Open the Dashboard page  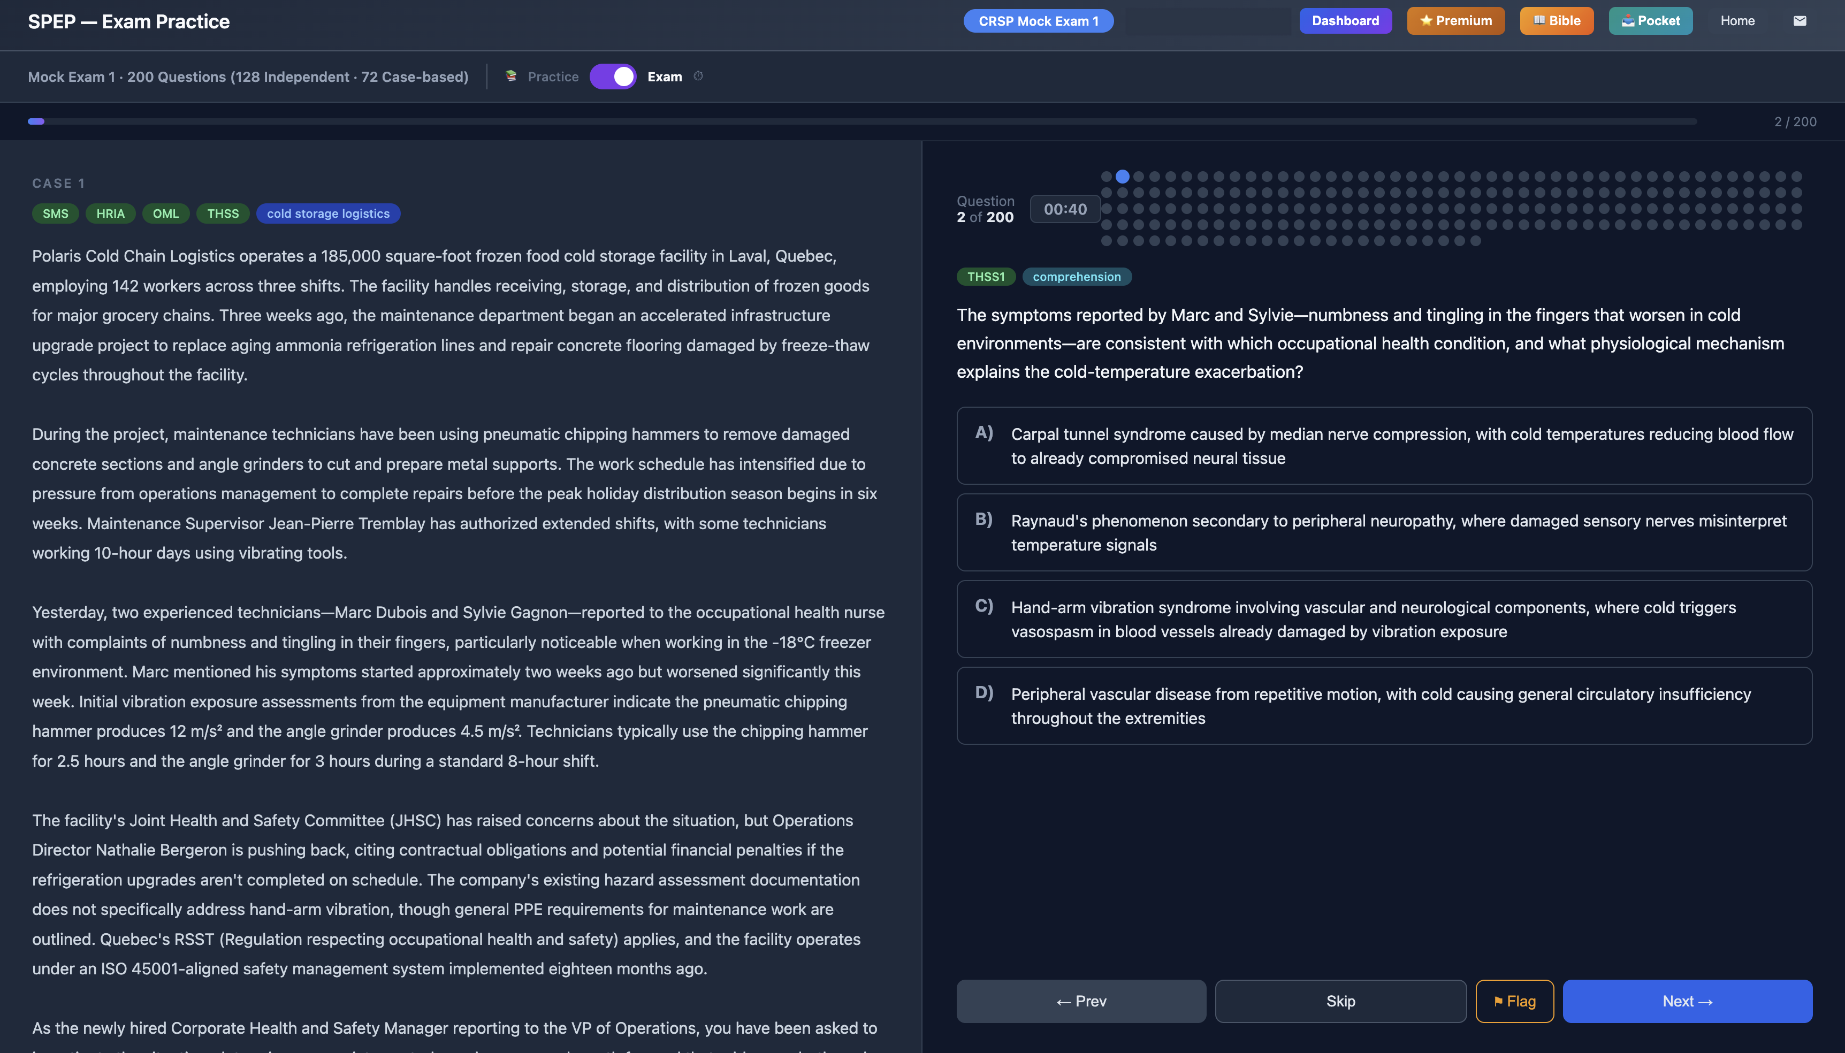click(x=1345, y=21)
